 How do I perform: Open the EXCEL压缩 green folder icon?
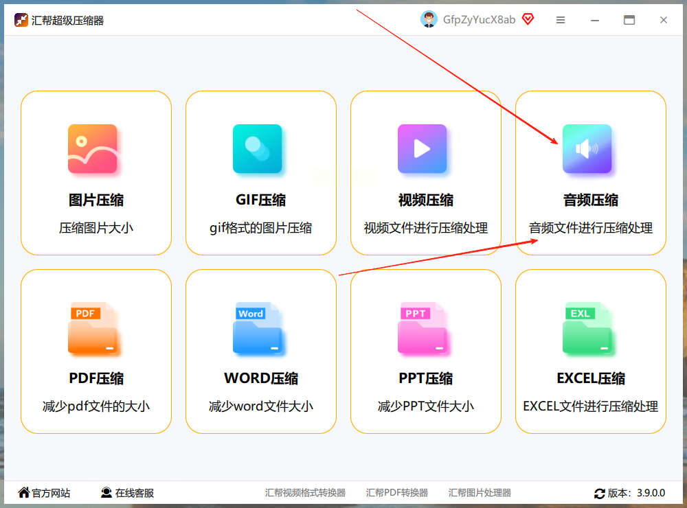(587, 327)
